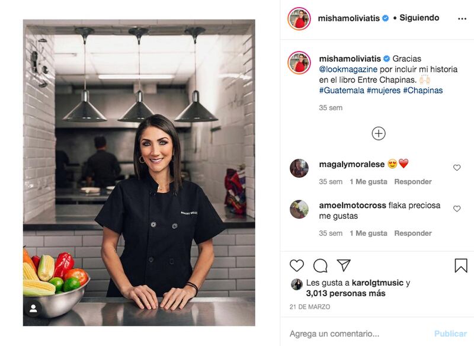Screen dimensions: 474x346
Task: Open karolgtmusic profile from likes line
Action: tap(377, 283)
